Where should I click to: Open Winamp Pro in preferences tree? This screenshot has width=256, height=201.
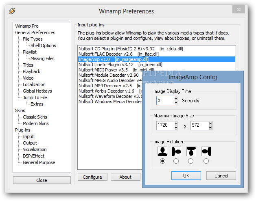tap(27, 26)
